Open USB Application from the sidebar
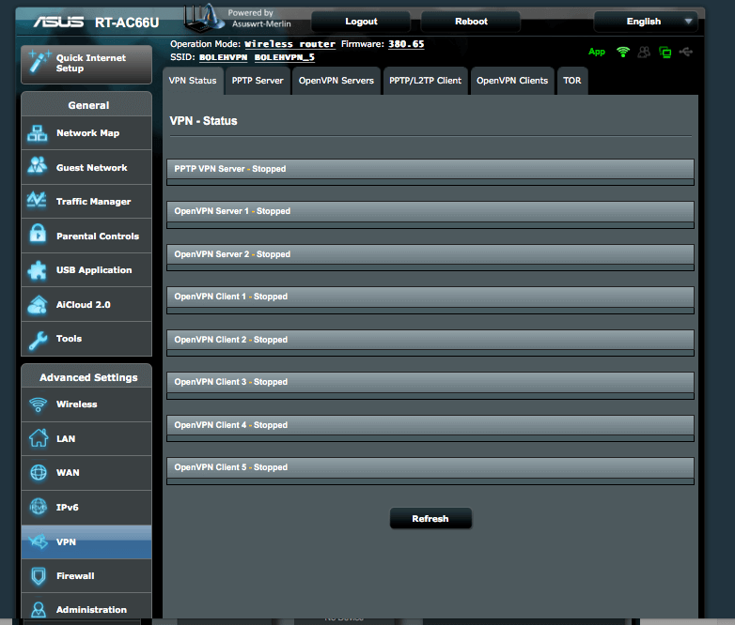This screenshot has height=625, width=735. (86, 270)
